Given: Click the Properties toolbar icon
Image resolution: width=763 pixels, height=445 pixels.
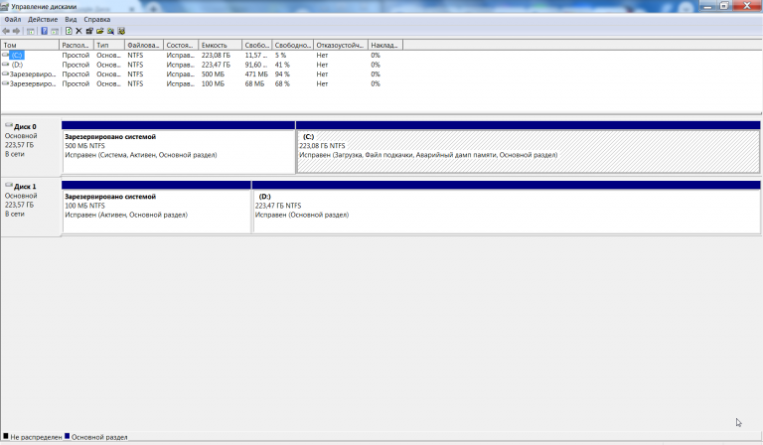Looking at the screenshot, I should pyautogui.click(x=89, y=31).
